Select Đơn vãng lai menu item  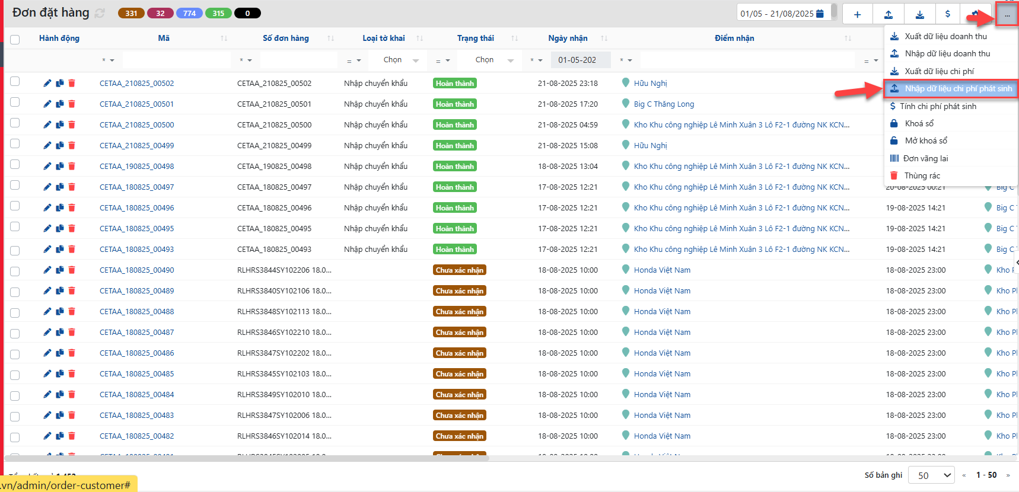click(x=951, y=158)
